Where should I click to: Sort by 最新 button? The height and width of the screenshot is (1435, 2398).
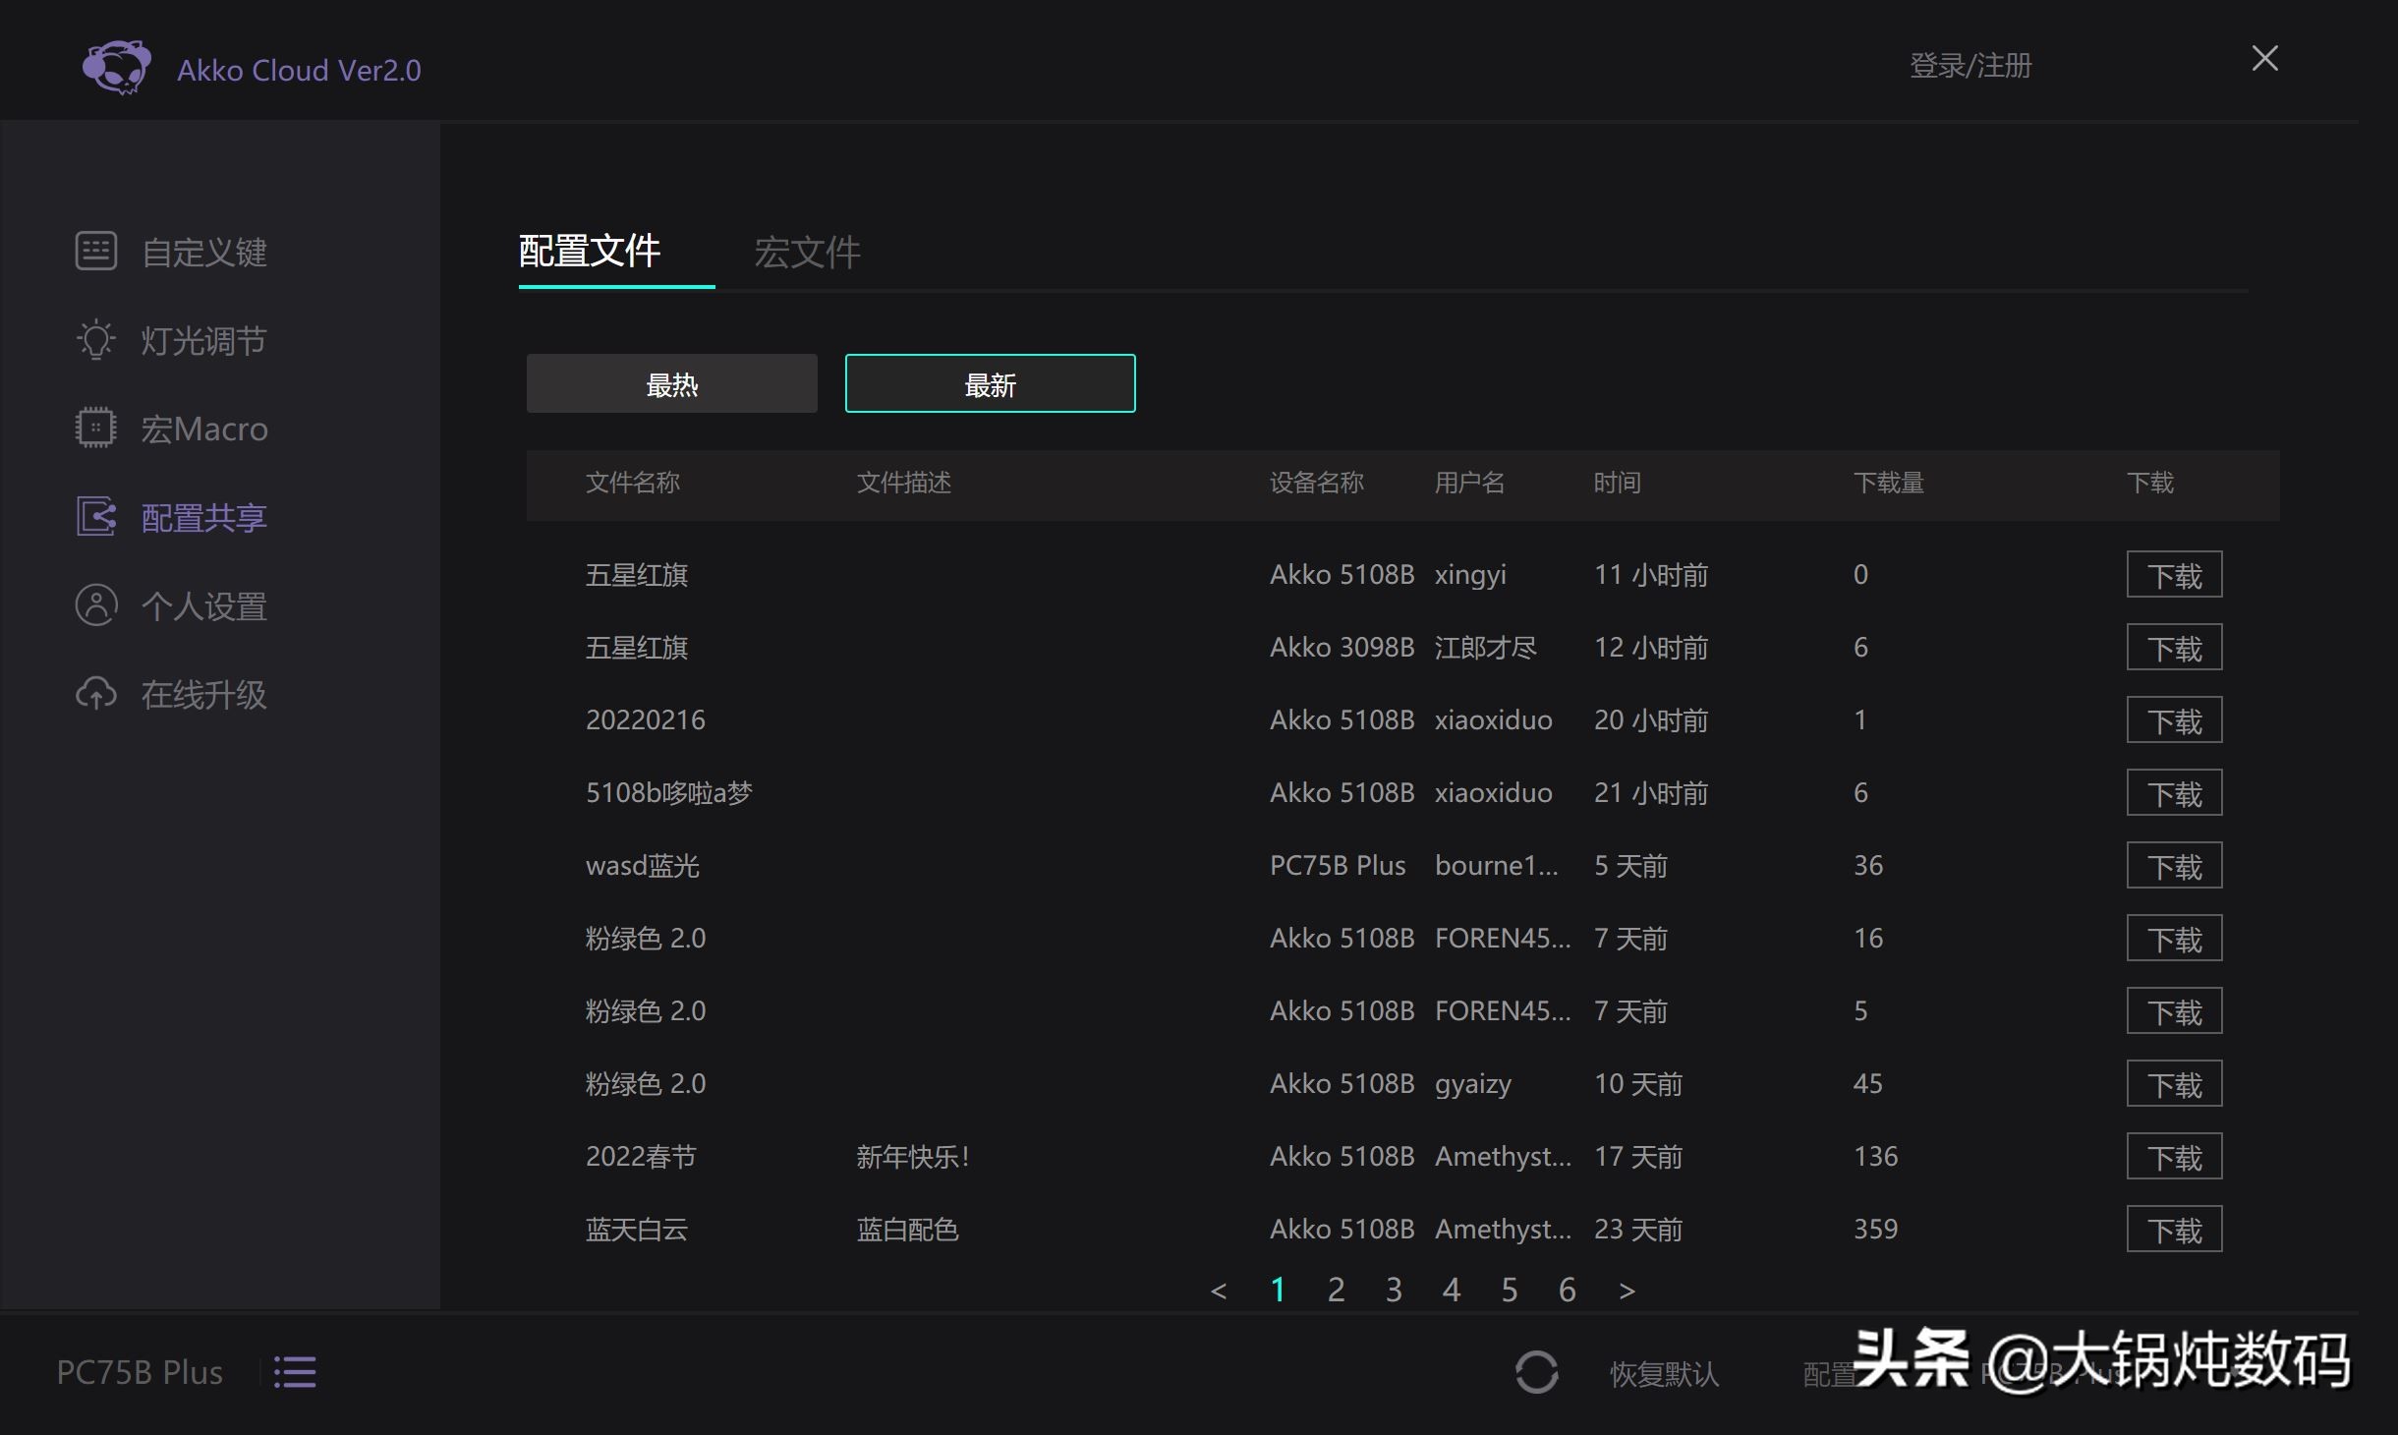point(991,383)
